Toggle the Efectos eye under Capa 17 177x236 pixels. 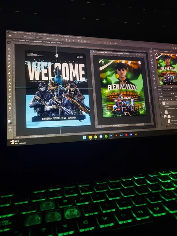pyautogui.click(x=165, y=107)
